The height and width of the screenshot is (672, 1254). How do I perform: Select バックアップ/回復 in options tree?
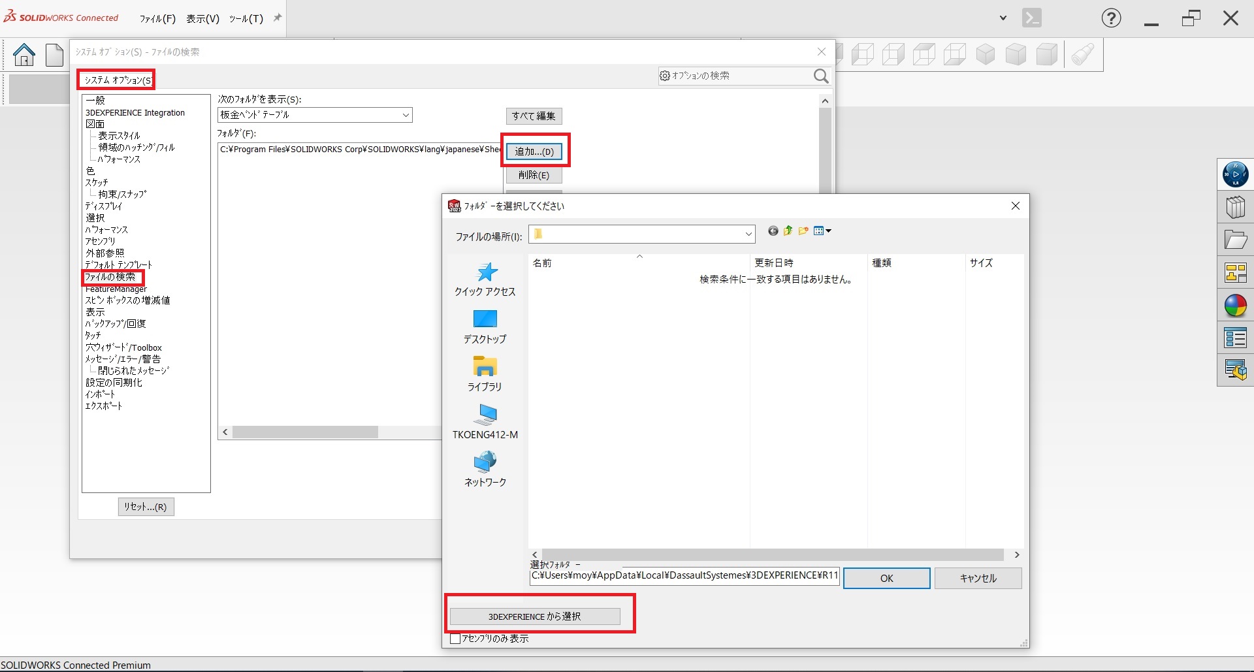point(116,324)
